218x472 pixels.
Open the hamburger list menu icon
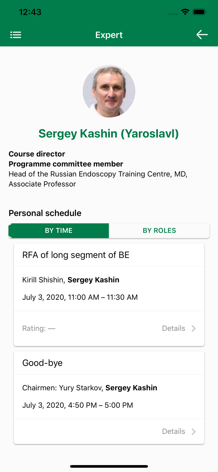pyautogui.click(x=16, y=35)
